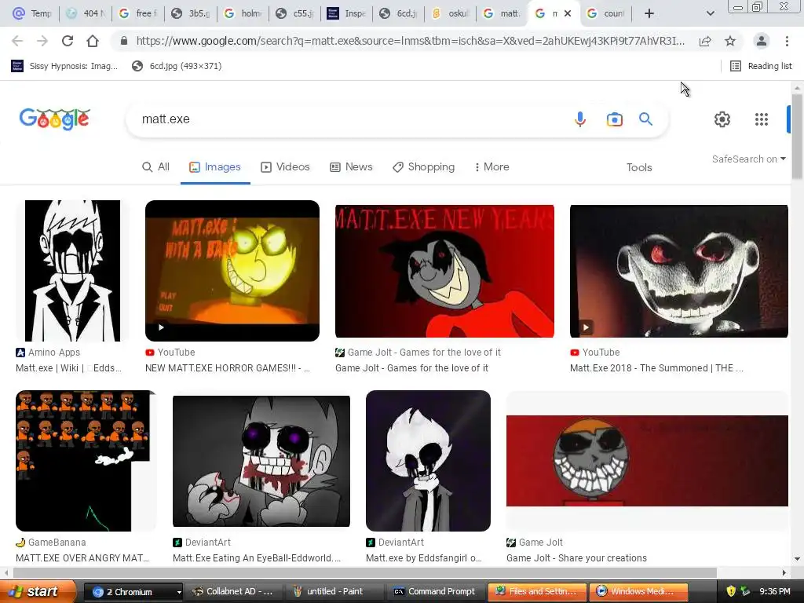This screenshot has height=603, width=804.
Task: Open the Sissy Hypnosis bookmark
Action: 64,66
